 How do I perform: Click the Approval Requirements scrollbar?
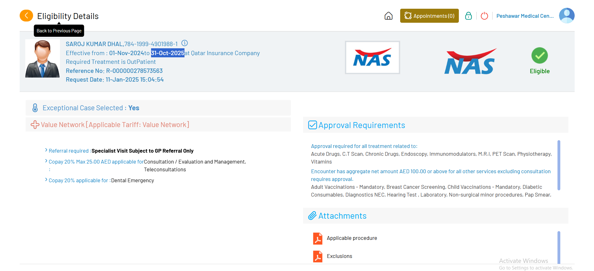point(558,165)
